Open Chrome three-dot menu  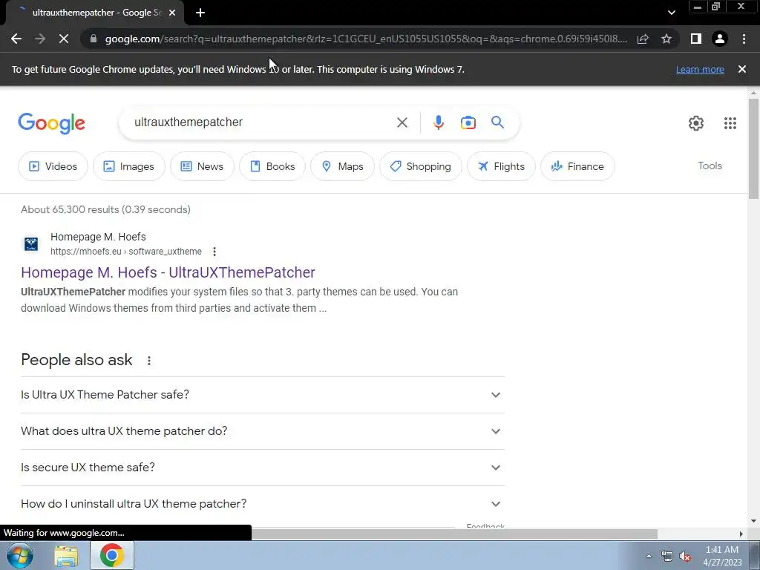(x=744, y=39)
